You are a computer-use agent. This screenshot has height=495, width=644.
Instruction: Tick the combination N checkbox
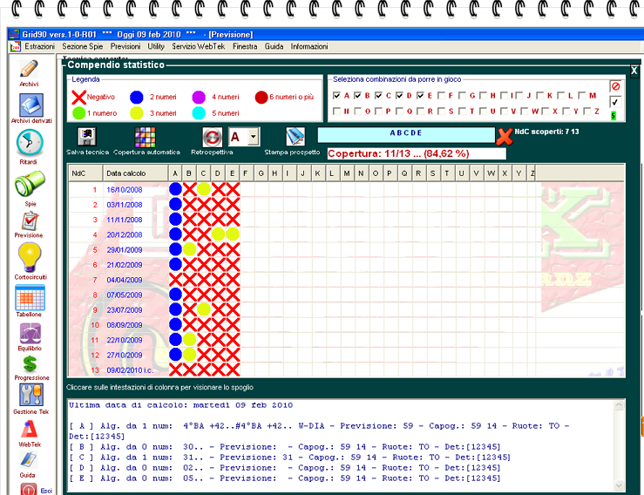(336, 112)
